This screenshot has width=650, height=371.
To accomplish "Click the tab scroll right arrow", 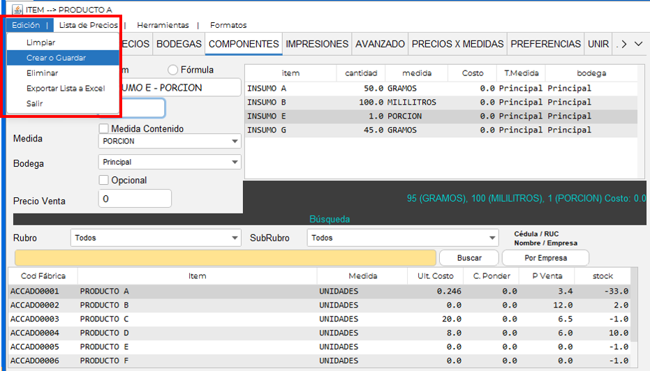I will (x=623, y=44).
